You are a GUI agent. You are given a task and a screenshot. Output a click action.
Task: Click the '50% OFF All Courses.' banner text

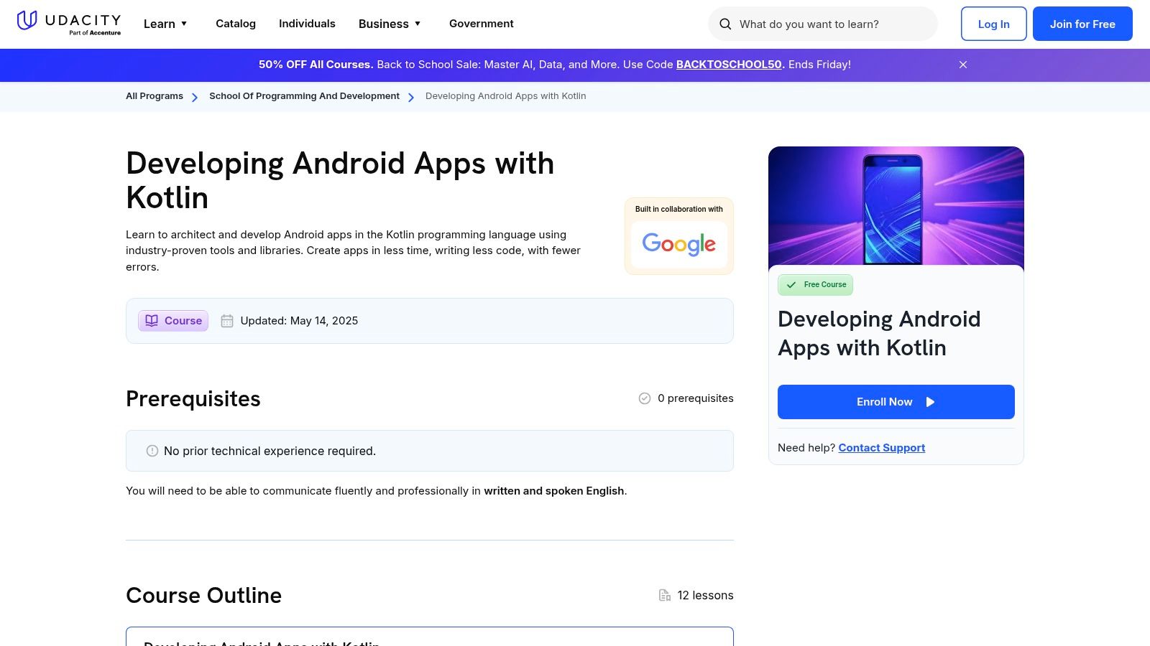click(x=316, y=65)
